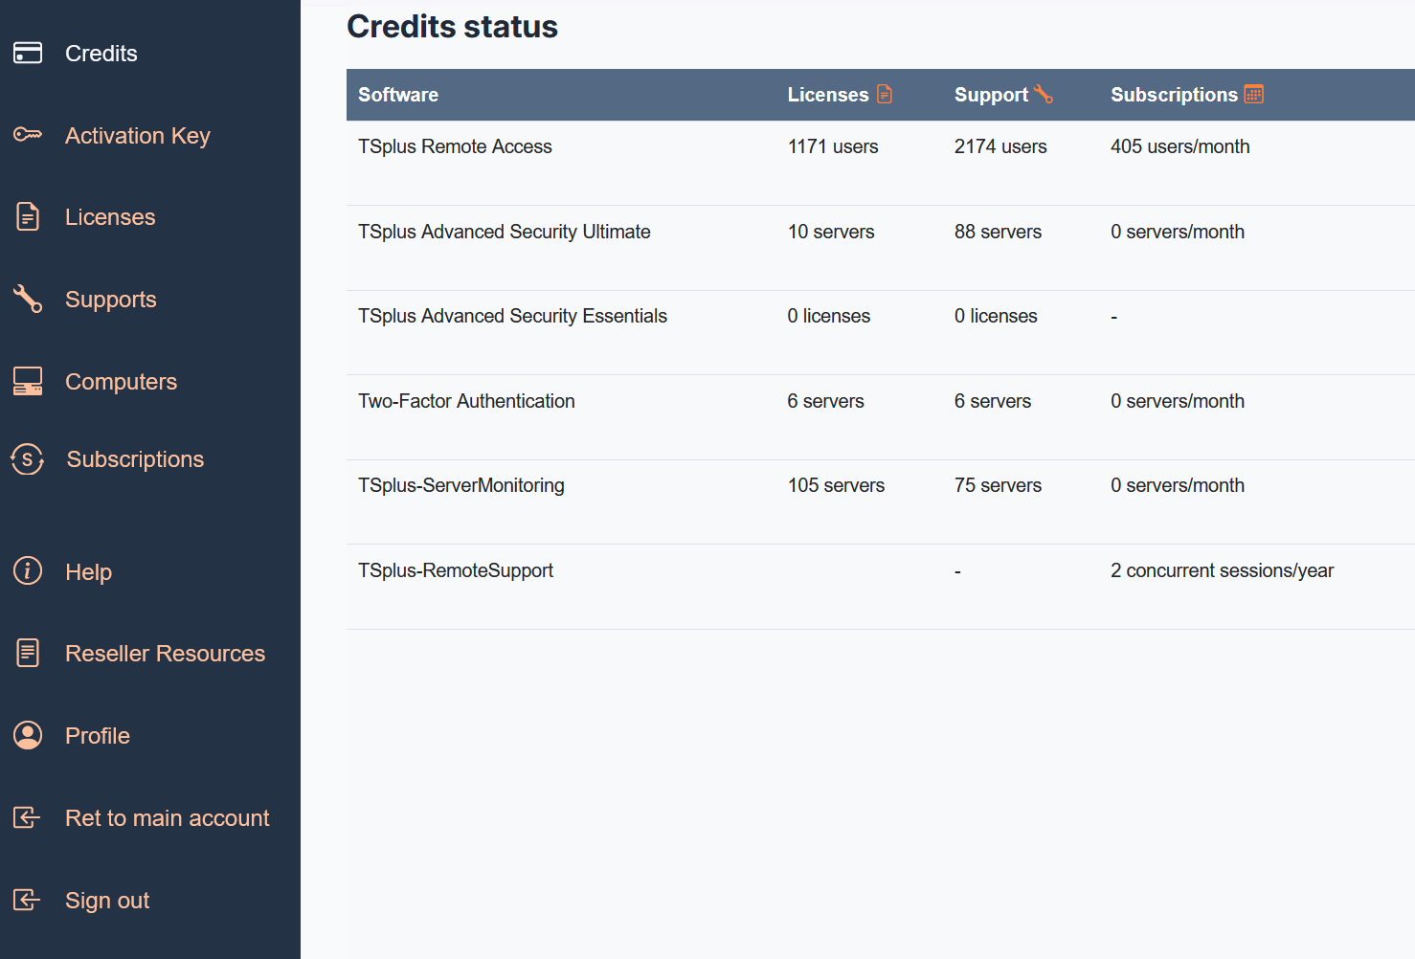Select TSplus-ServerMonitoring row name

[461, 485]
